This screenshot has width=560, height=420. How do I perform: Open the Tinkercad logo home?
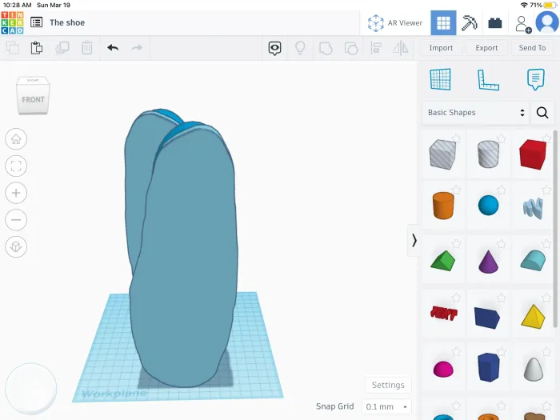pyautogui.click(x=13, y=22)
